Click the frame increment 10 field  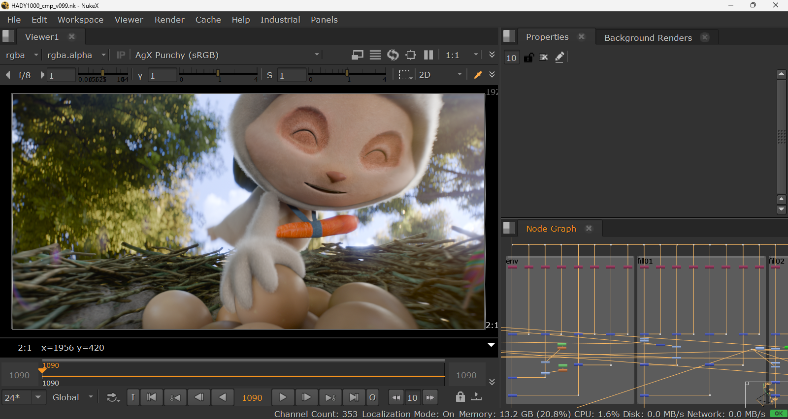413,397
